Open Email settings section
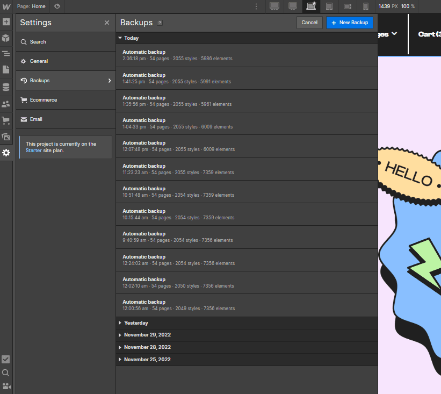Viewport: 441px width, 394px height. 36,119
